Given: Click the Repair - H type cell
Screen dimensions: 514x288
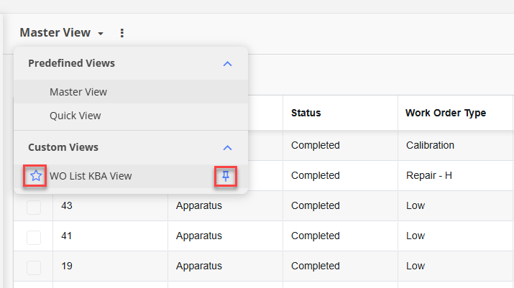Looking at the screenshot, I should tap(428, 175).
